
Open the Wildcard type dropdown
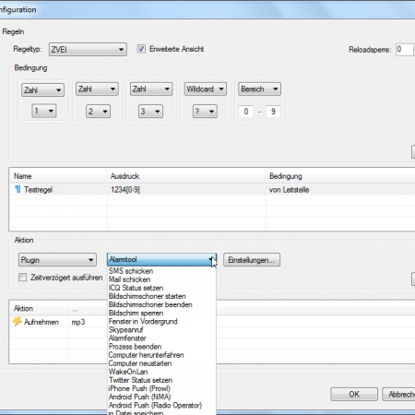(206, 89)
